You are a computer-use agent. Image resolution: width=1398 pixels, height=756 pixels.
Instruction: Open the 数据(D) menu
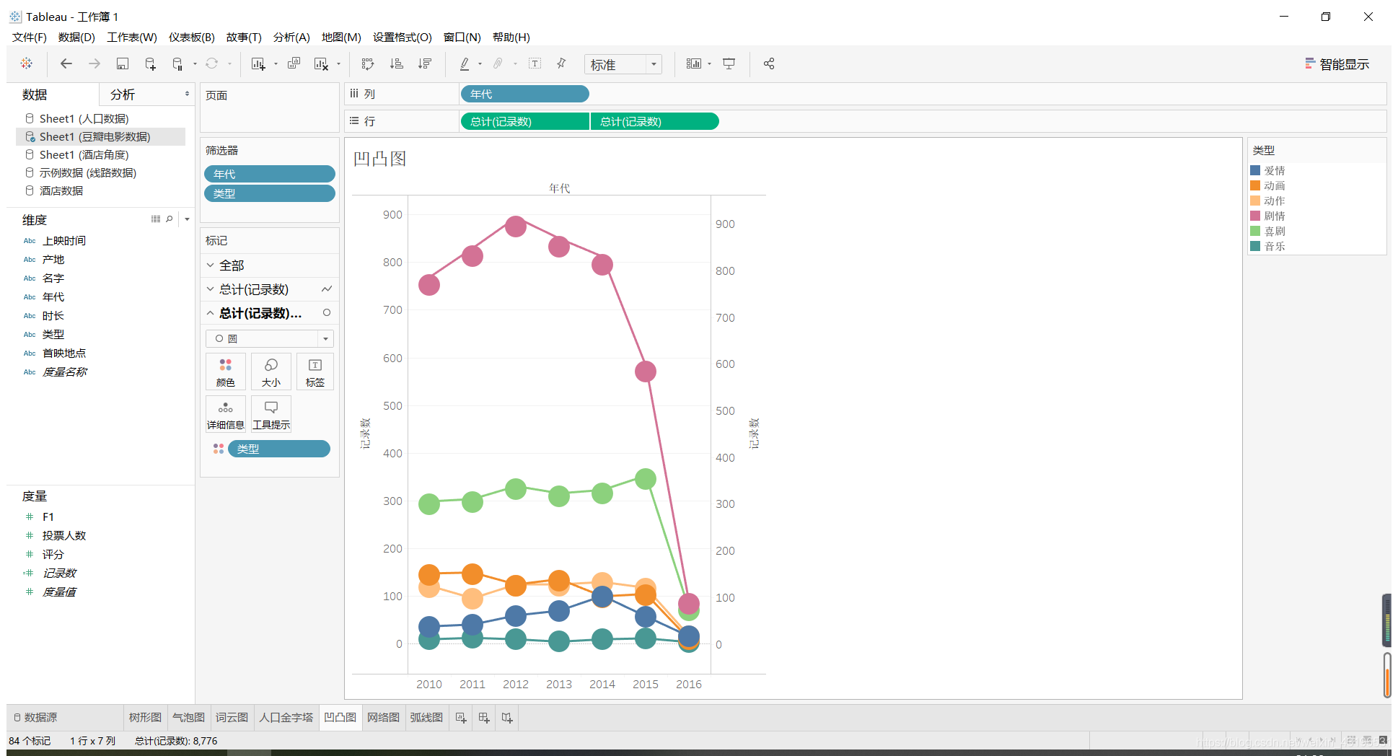(76, 38)
